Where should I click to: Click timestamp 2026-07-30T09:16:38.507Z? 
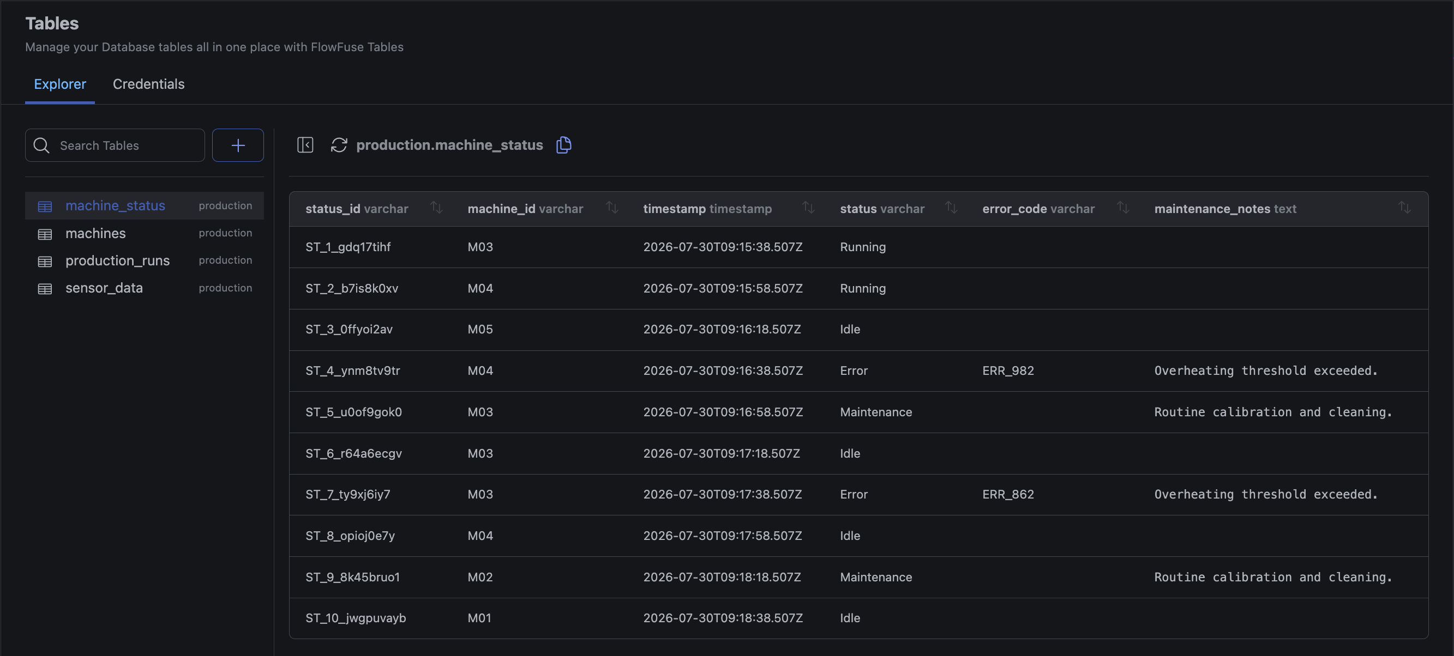723,370
